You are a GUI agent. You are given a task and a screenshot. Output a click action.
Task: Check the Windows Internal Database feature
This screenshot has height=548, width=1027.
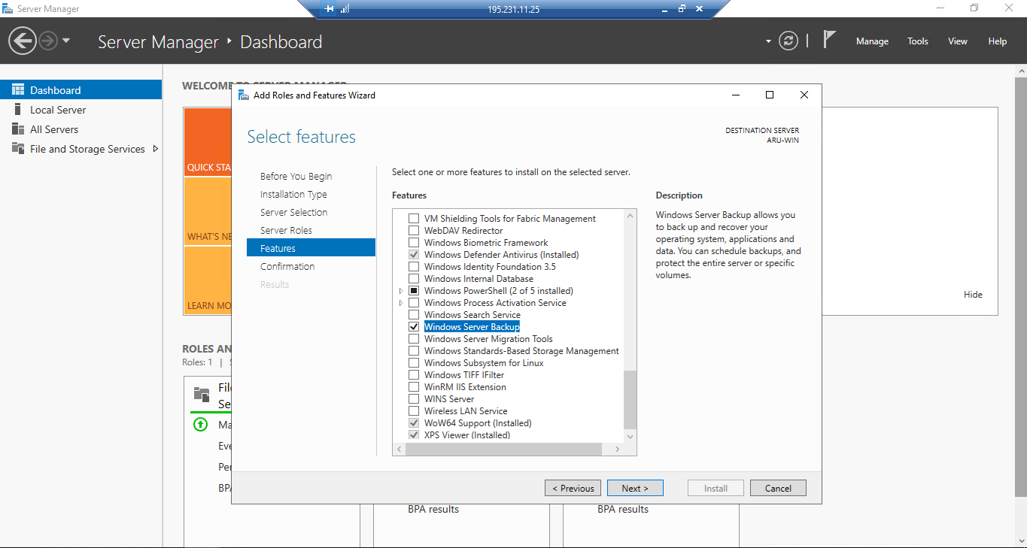point(414,278)
